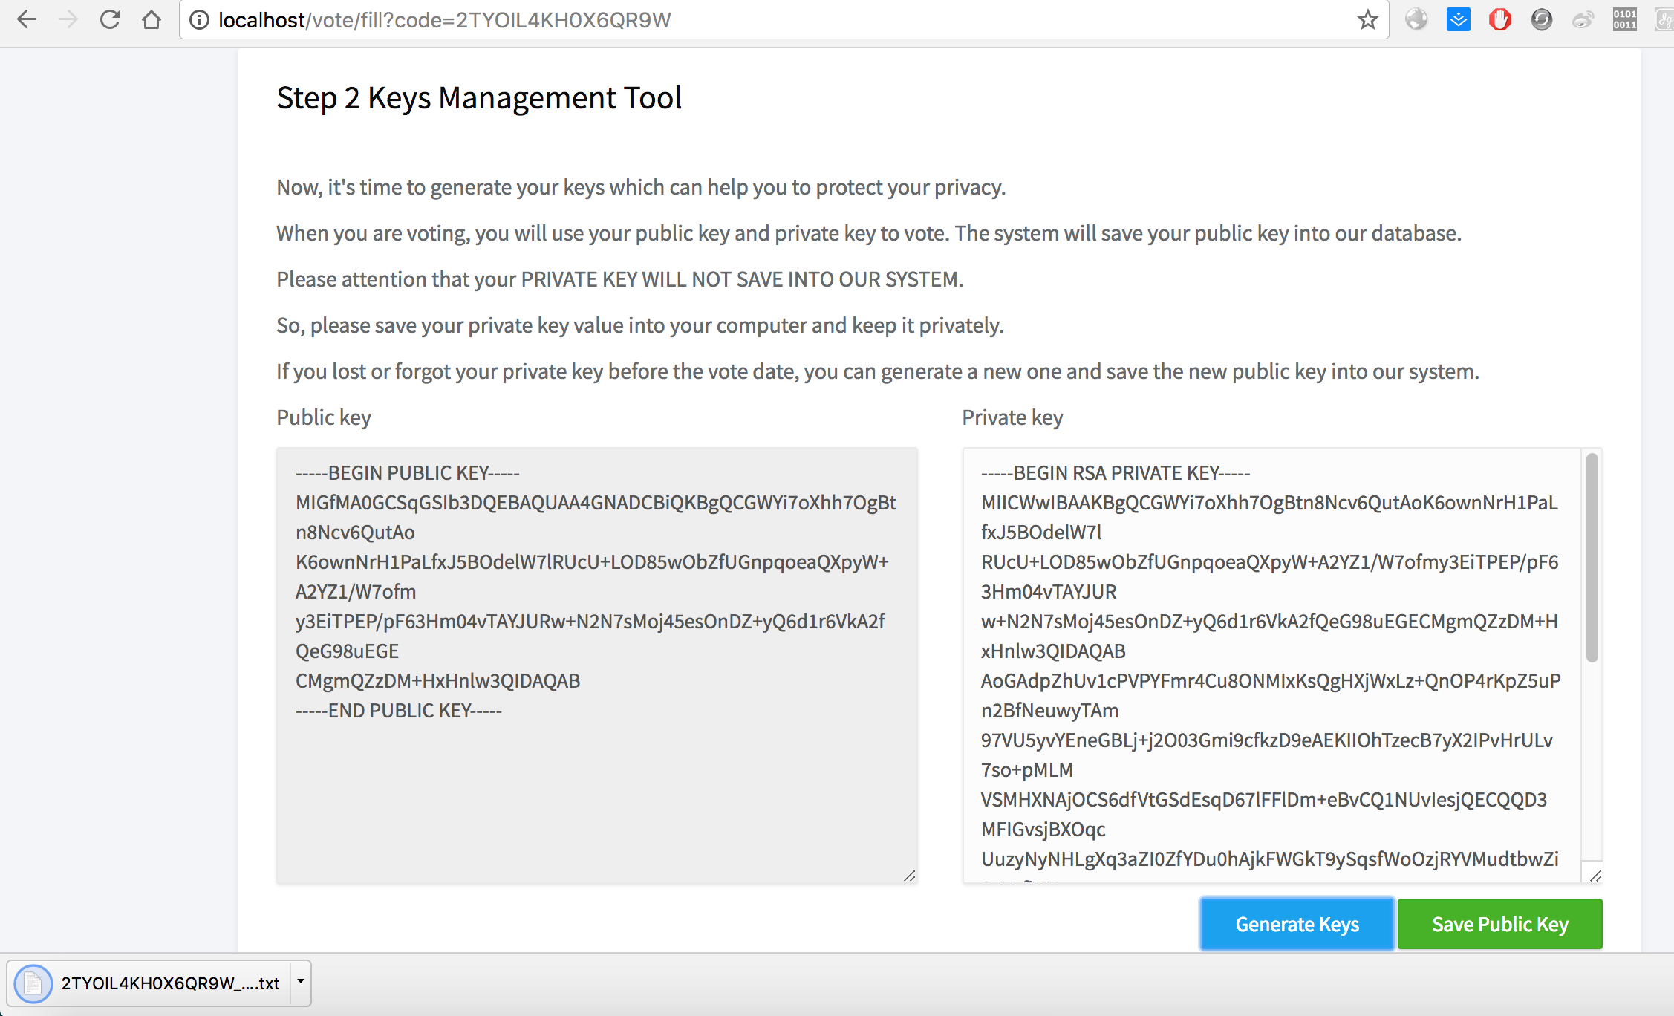Click the binary 0101 extension icon
The width and height of the screenshot is (1674, 1016).
click(x=1624, y=20)
